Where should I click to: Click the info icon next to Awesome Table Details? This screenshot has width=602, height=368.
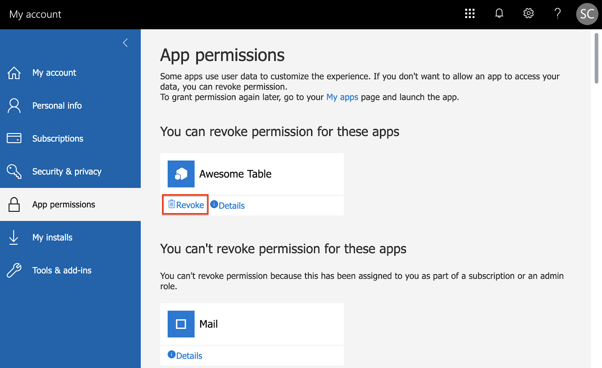[x=214, y=204]
